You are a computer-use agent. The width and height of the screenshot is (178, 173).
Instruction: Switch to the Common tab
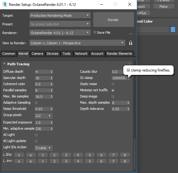pyautogui.click(x=9, y=54)
